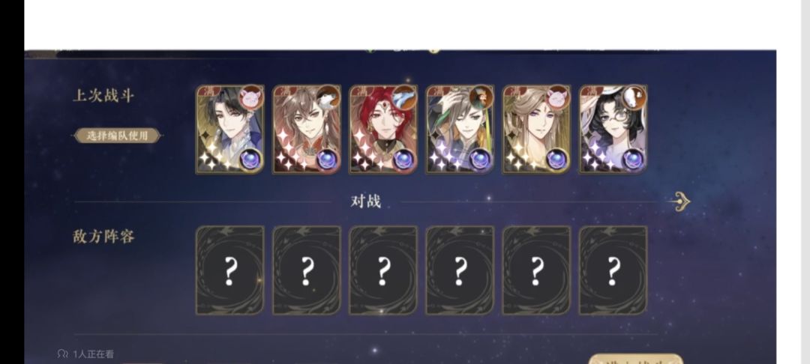Select the black-haired character card with pink pig pet
The height and width of the screenshot is (364, 810).
[x=230, y=130]
